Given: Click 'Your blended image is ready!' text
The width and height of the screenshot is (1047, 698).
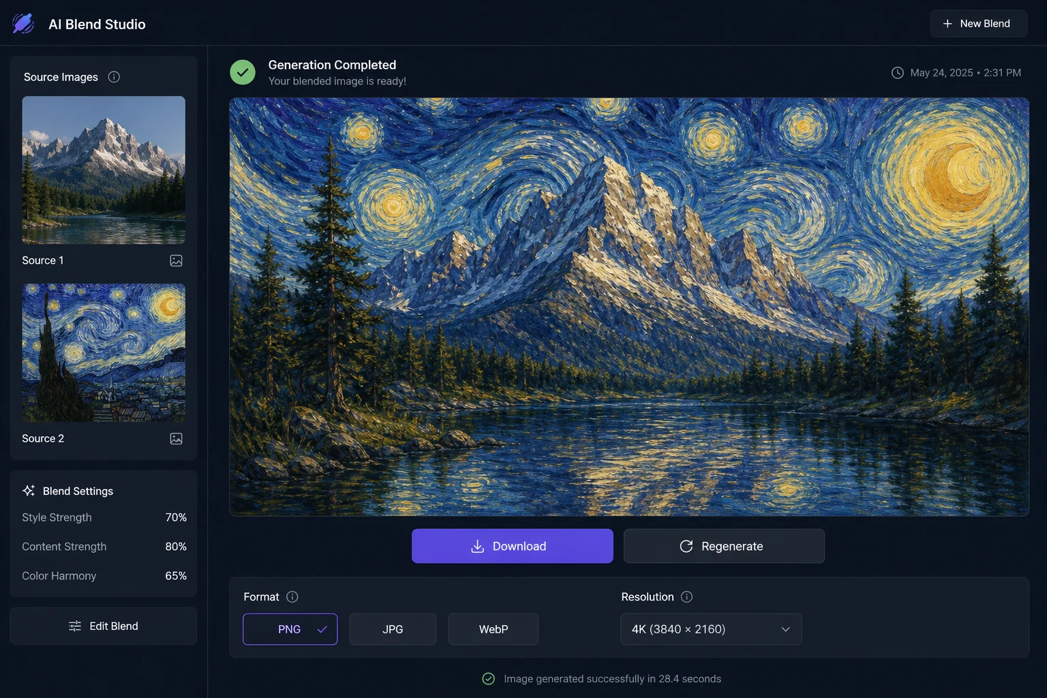Looking at the screenshot, I should pyautogui.click(x=337, y=81).
